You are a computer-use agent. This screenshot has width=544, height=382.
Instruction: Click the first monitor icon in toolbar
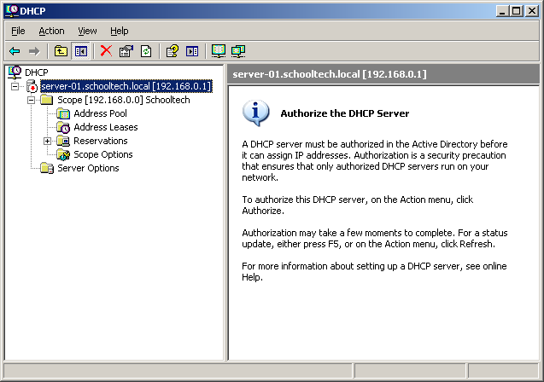coord(219,51)
